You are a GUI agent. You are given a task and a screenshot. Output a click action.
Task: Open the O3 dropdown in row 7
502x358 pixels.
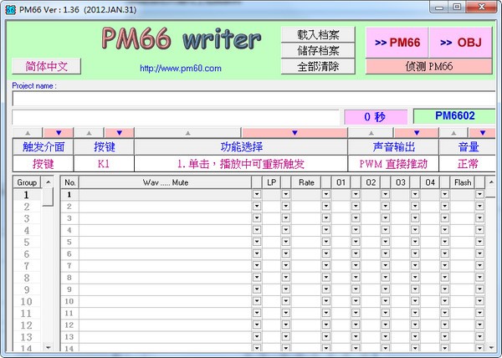tap(415, 265)
